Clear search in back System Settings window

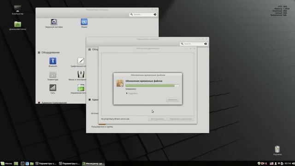[x=155, y=14]
